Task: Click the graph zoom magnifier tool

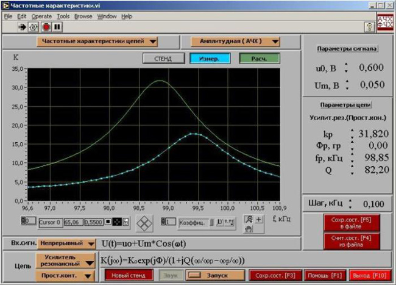Action: pyautogui.click(x=249, y=219)
